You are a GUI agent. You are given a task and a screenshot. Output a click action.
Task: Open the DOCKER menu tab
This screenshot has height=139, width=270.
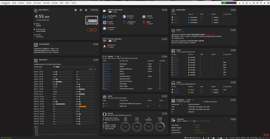tap(55, 3)
